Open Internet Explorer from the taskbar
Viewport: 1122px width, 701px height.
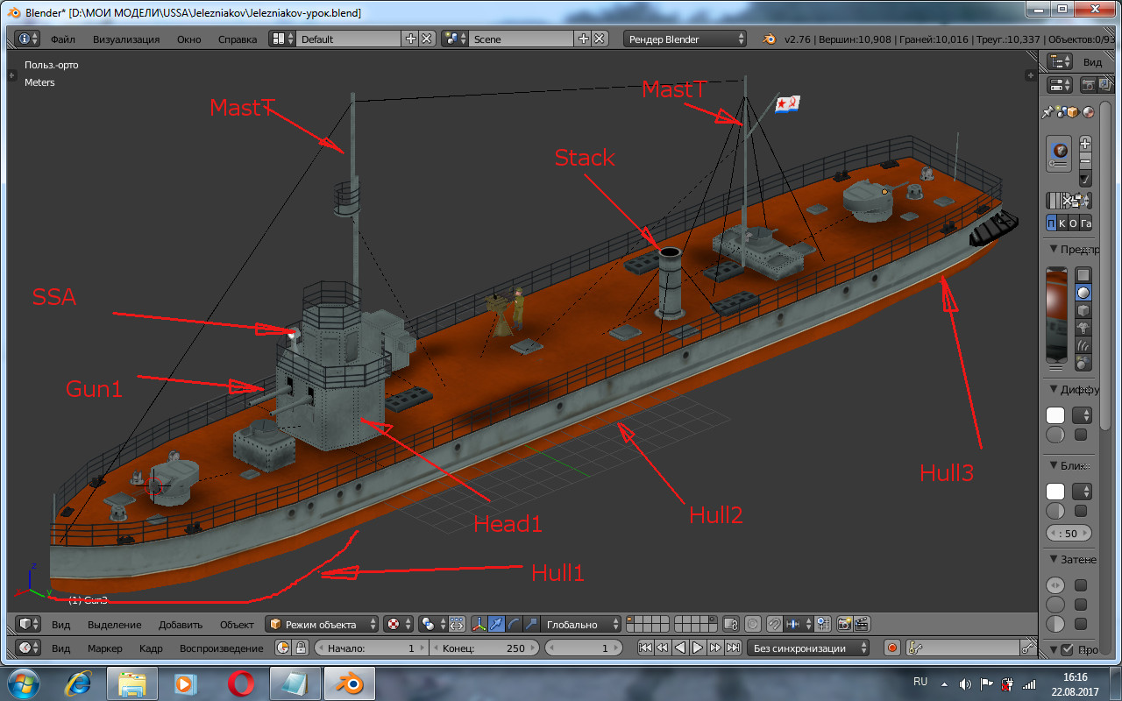coord(80,683)
